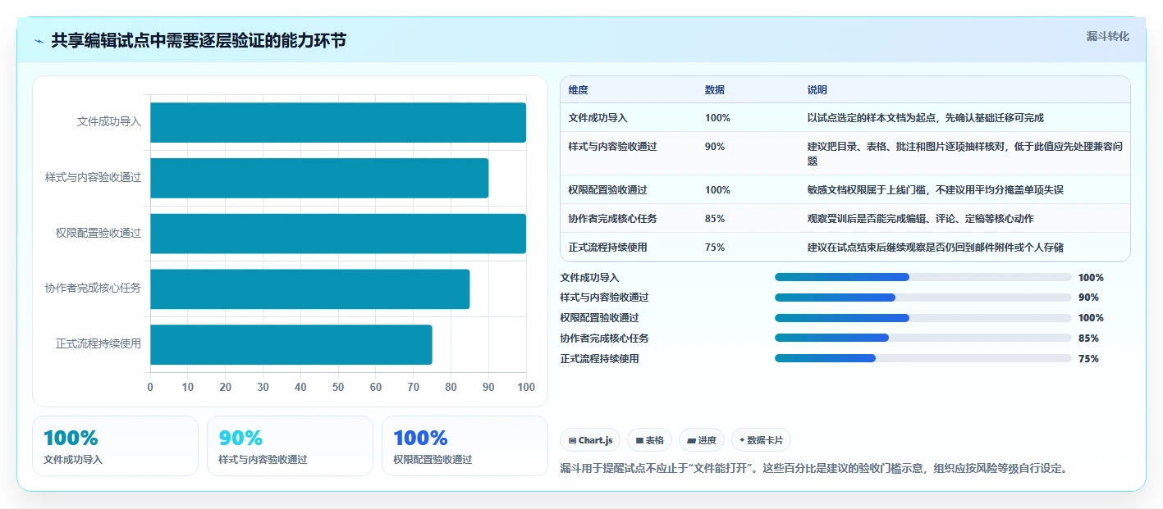Select the Chart.js chip
The image size is (1163, 509).
point(590,440)
